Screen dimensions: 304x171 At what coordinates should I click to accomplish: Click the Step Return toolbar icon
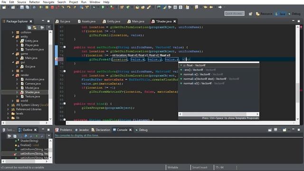[x=75, y=7]
